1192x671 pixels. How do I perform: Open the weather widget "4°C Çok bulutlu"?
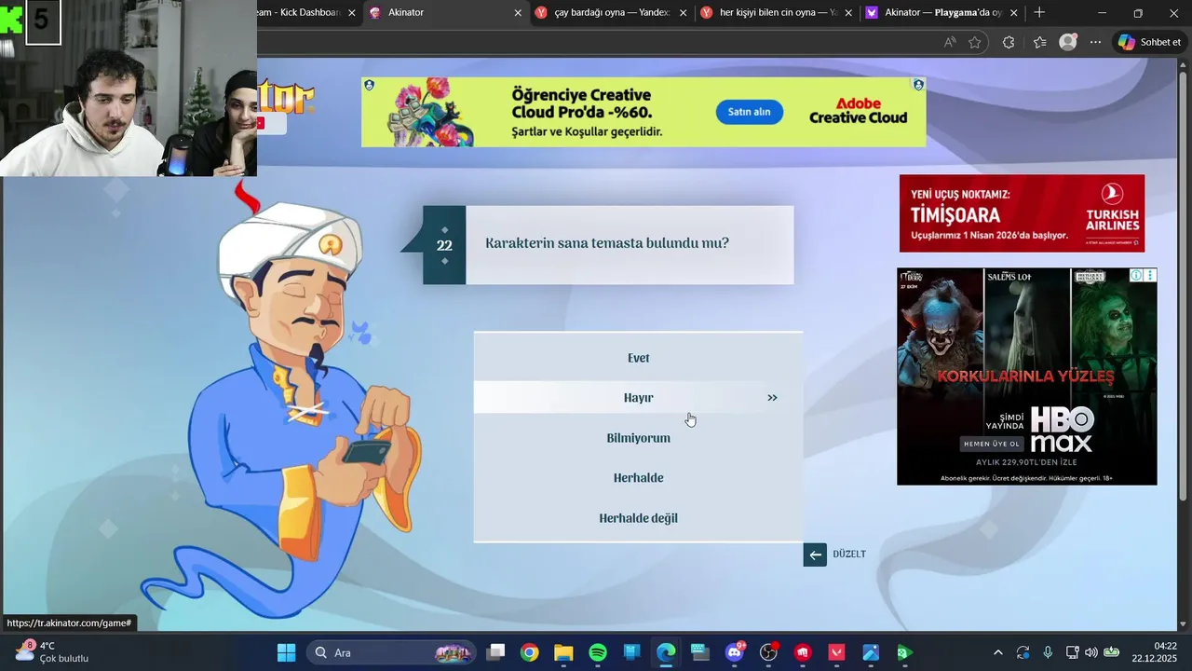[x=51, y=652]
